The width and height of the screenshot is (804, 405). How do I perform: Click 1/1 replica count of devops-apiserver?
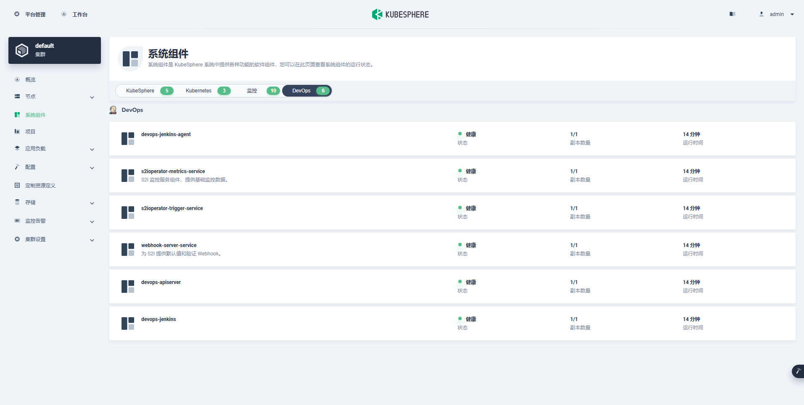[574, 282]
